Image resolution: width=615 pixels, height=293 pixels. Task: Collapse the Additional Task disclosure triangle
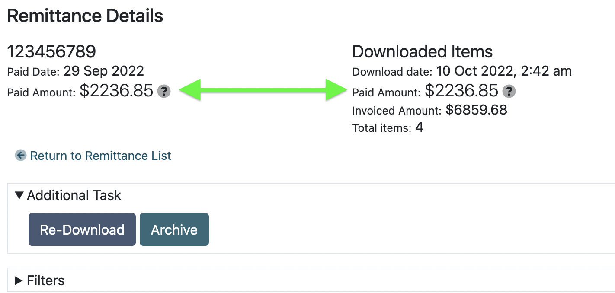pos(19,195)
